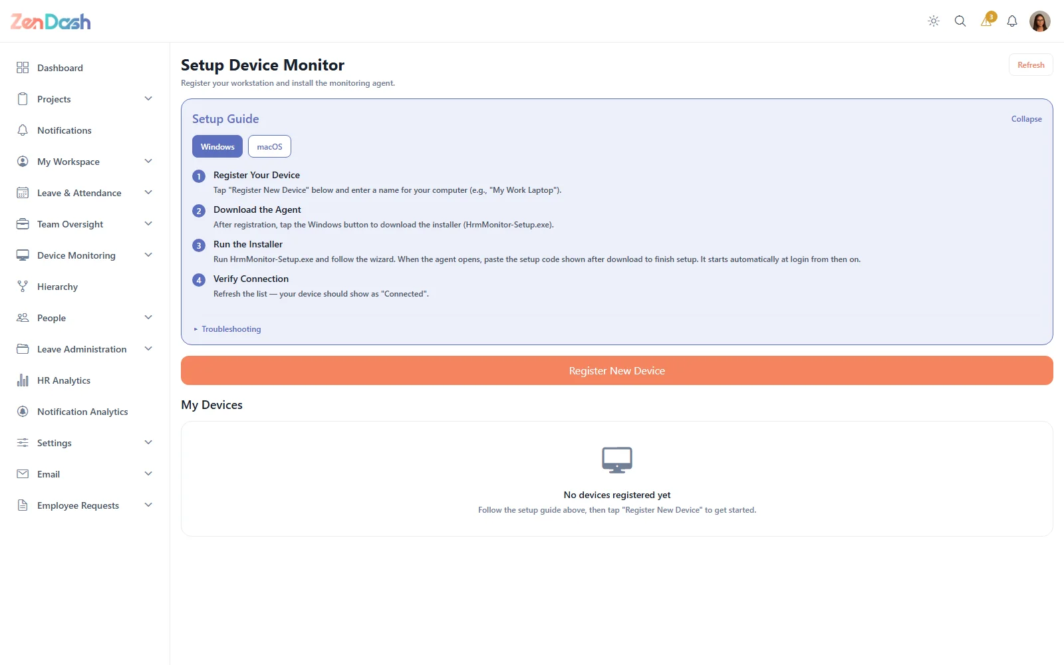
Task: Collapse the Setup Guide panel
Action: [1027, 119]
